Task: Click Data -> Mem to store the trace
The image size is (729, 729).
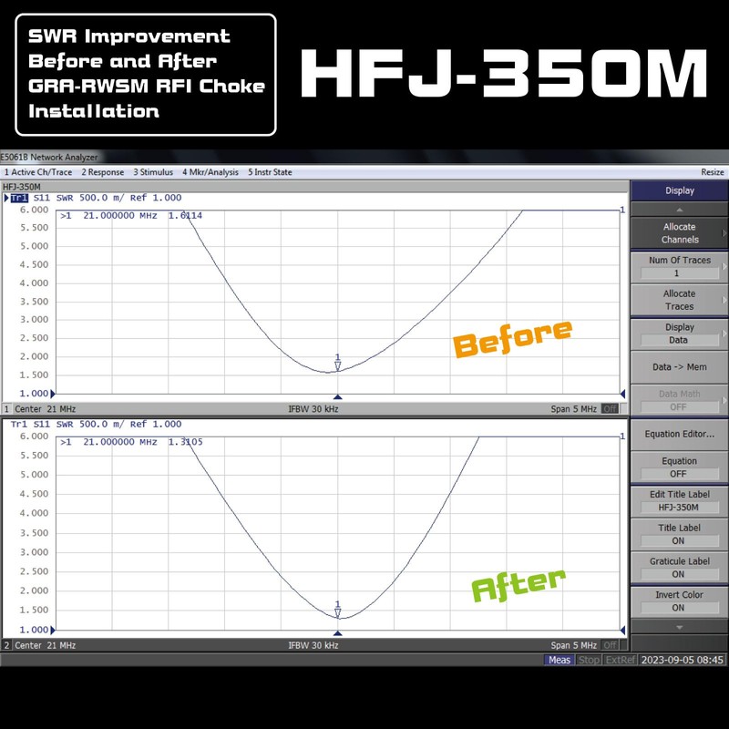Action: coord(681,365)
